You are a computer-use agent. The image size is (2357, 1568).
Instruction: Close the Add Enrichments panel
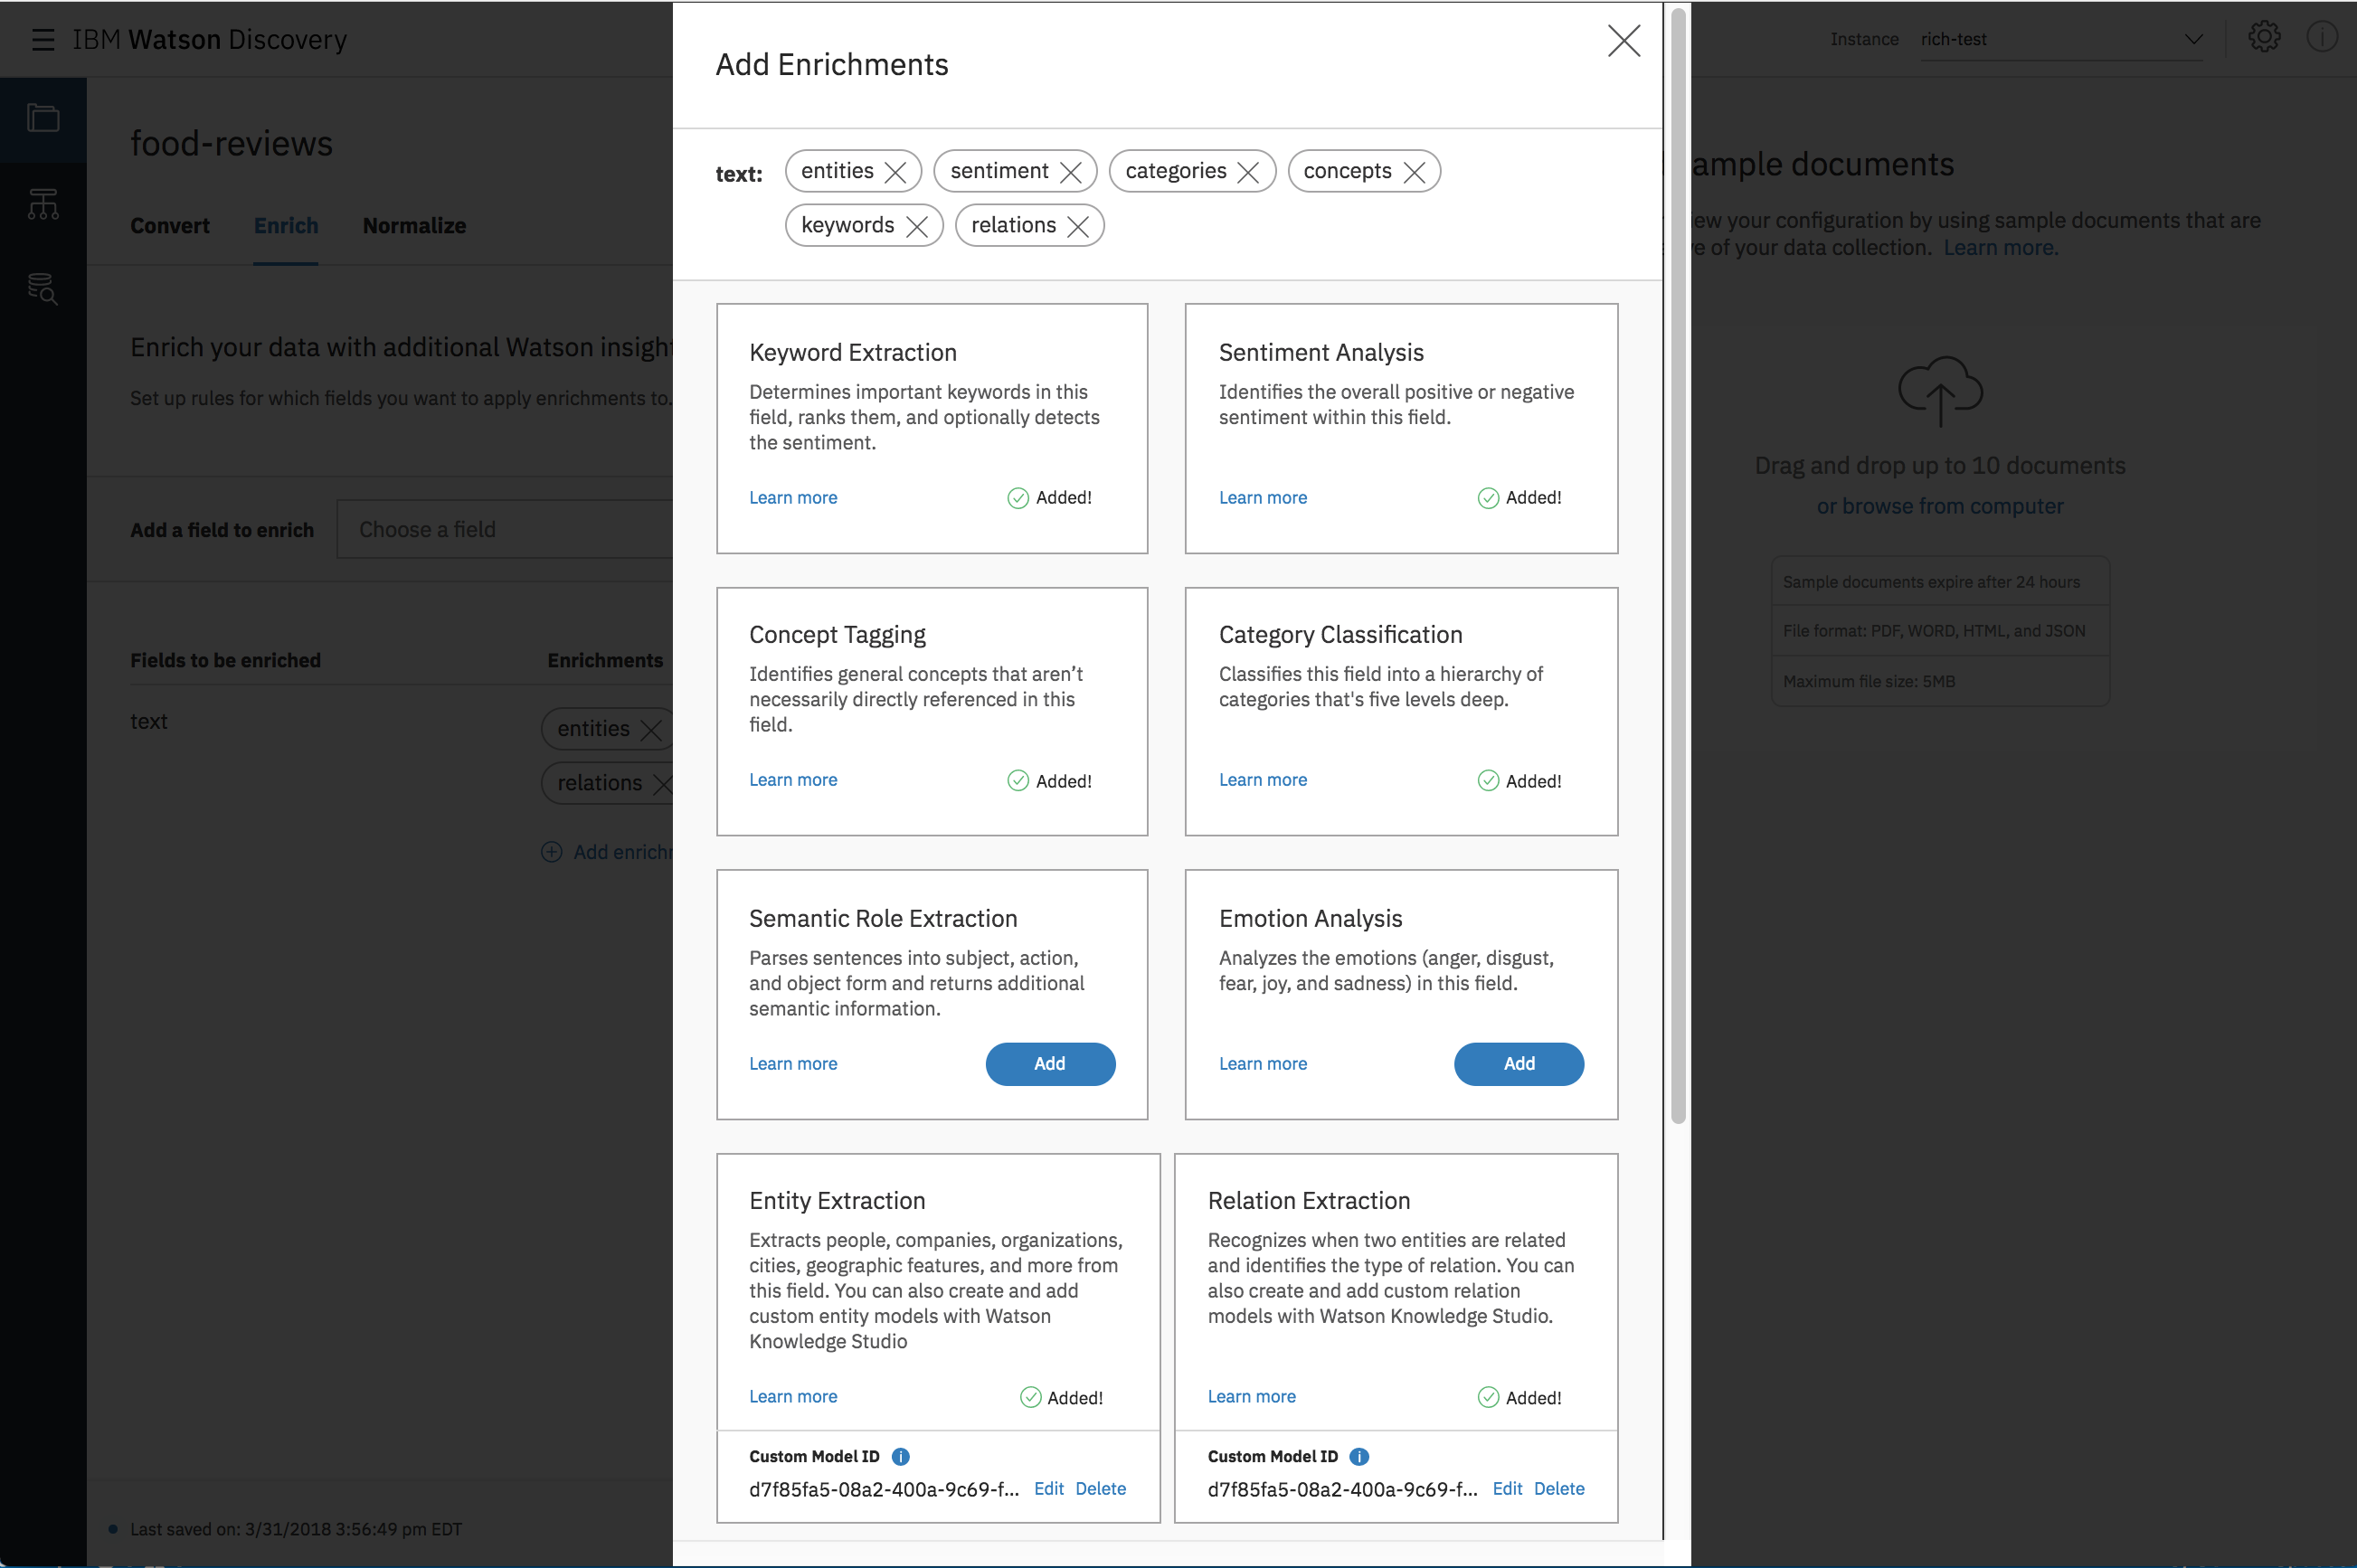1623,41
